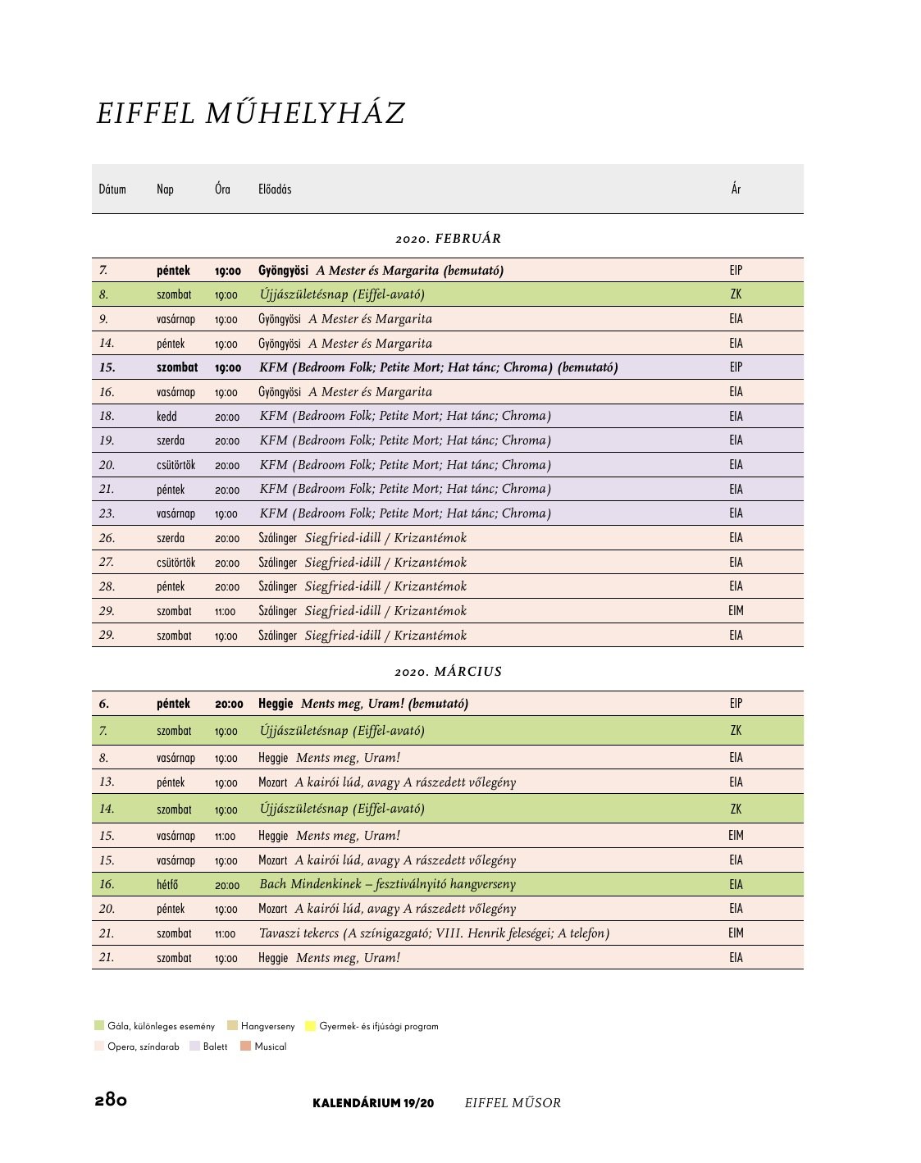The image size is (921, 1163).
Task: Select the Dátum column header
Action: [x=112, y=189]
